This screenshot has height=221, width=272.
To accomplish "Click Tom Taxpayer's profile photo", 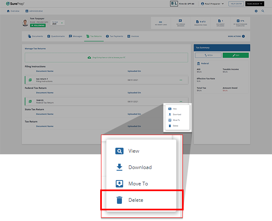I will click(x=25, y=23).
